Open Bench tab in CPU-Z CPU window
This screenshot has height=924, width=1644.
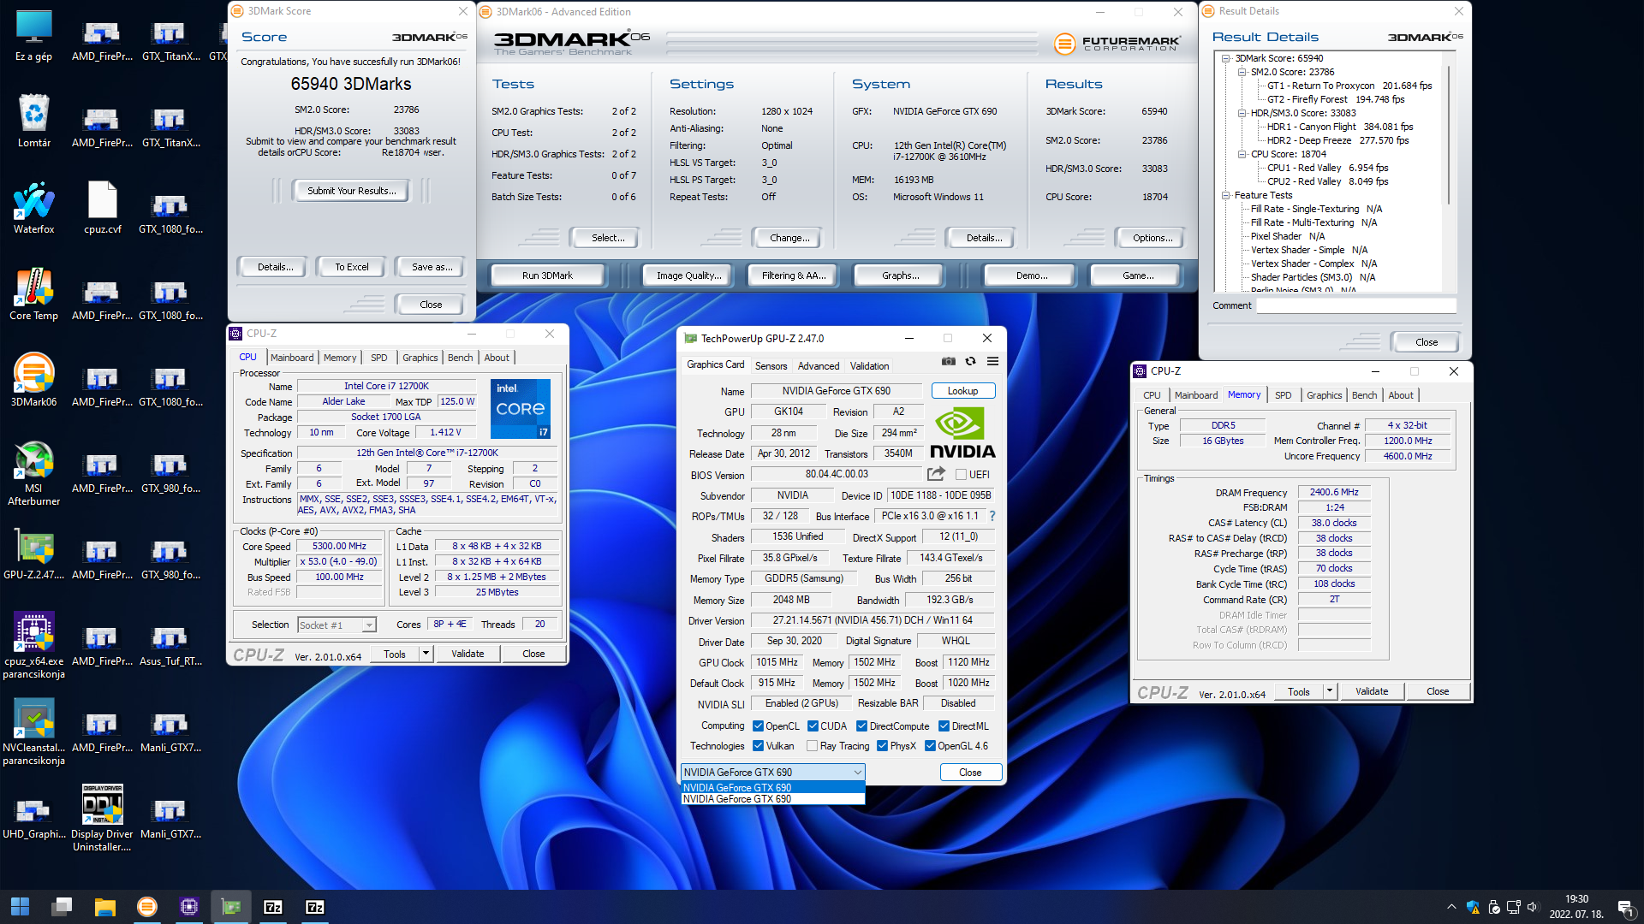click(x=460, y=358)
